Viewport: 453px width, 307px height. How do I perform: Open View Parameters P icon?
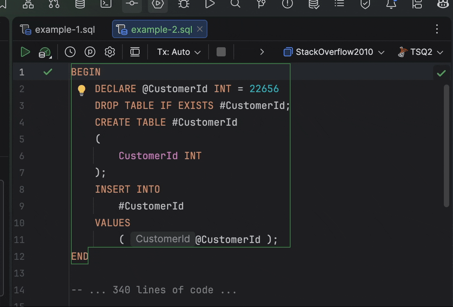(90, 52)
